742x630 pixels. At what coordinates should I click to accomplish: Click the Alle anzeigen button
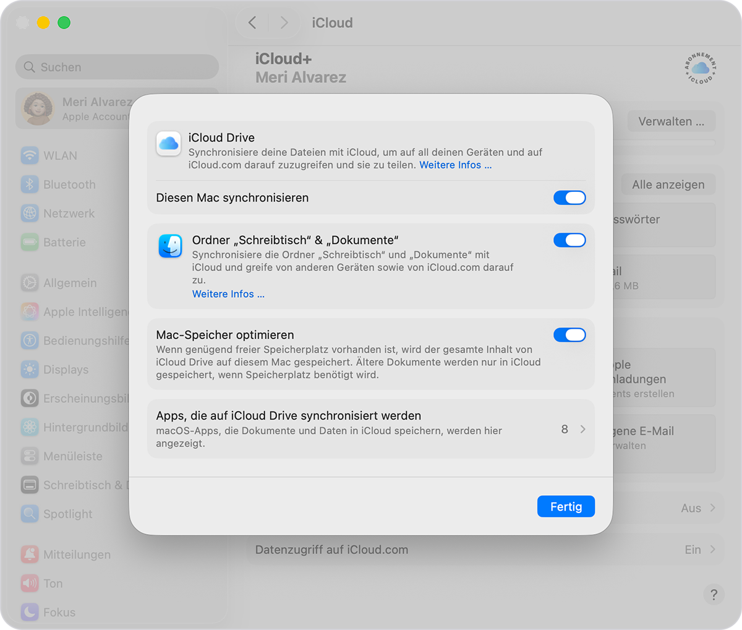coord(668,184)
